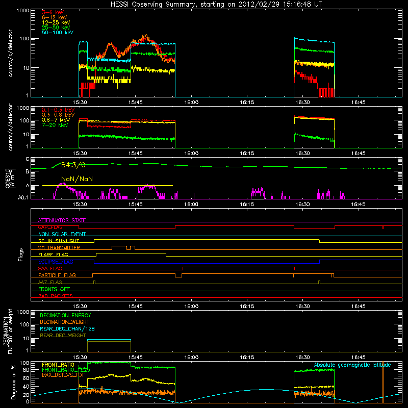Click the 16:00 tick label under Flags panel
The width and height of the screenshot is (408, 408).
[x=191, y=307]
